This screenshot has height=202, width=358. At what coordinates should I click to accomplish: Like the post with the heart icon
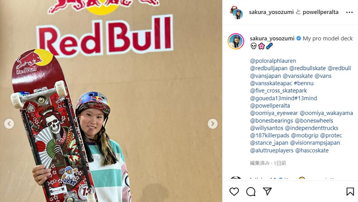234,191
